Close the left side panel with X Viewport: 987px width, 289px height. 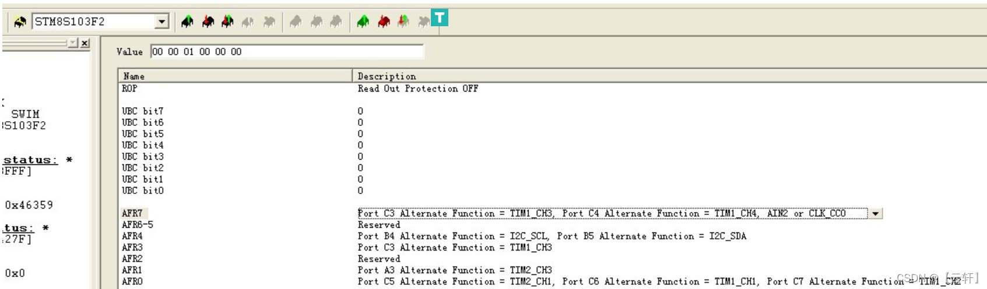tap(85, 43)
